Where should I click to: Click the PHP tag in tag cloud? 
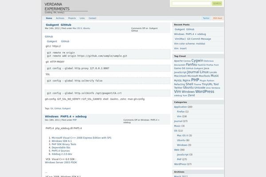click(195, 80)
